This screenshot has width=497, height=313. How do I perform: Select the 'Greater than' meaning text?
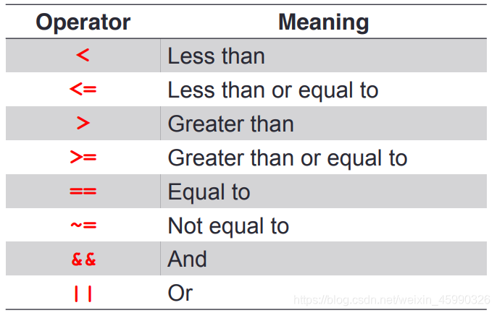(230, 124)
